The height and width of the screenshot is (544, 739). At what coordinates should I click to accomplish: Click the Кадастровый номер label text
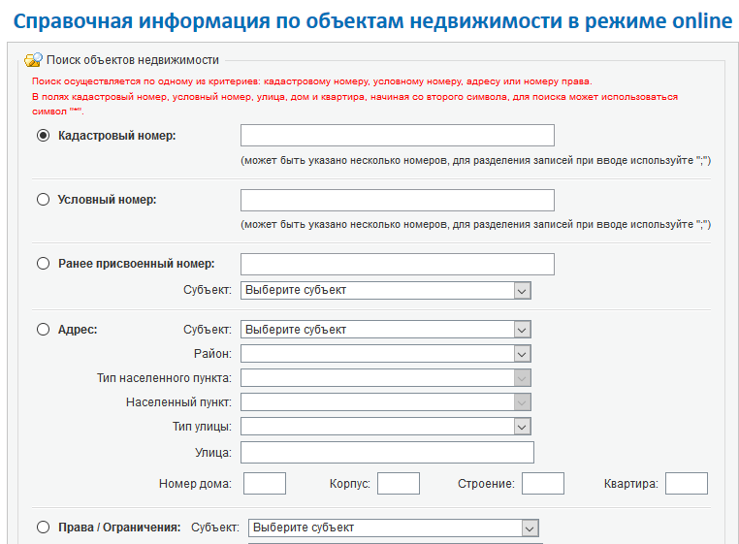(x=117, y=136)
